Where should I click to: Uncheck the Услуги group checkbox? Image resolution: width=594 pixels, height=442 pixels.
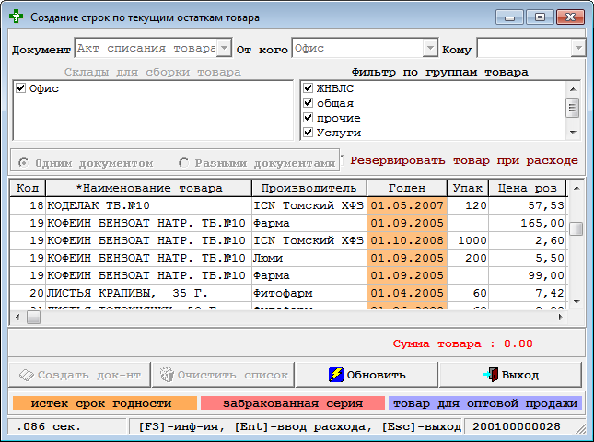click(309, 133)
